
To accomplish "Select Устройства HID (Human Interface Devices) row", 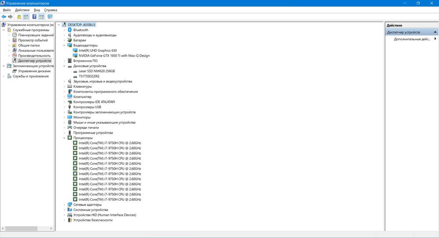I will (105, 215).
